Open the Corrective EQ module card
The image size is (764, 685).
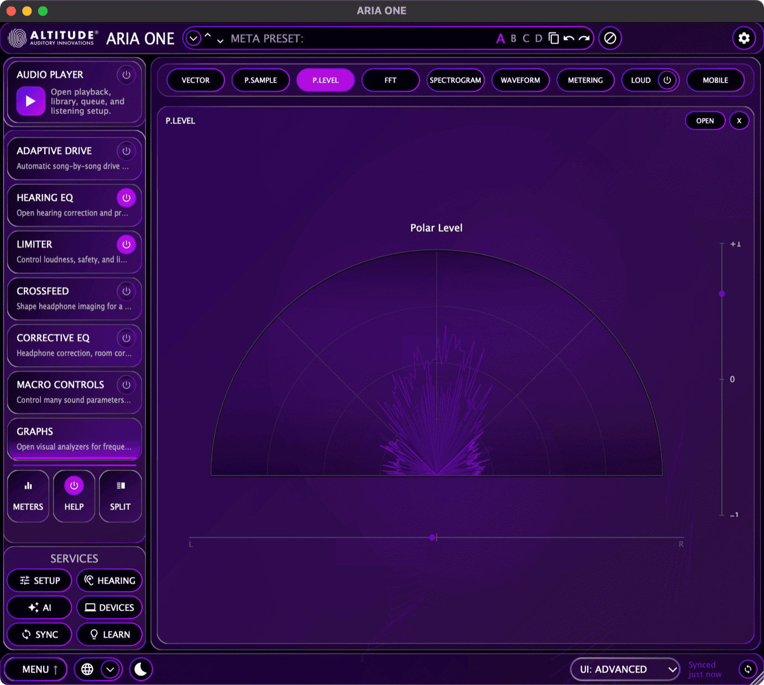coord(75,345)
